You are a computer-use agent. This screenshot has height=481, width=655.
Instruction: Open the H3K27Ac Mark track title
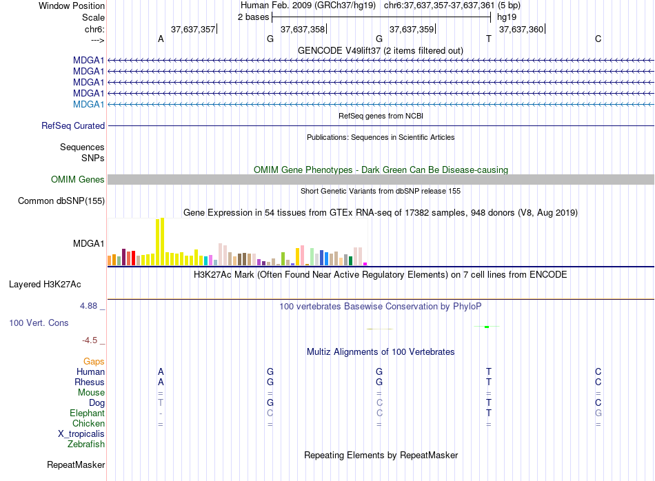tap(381, 275)
